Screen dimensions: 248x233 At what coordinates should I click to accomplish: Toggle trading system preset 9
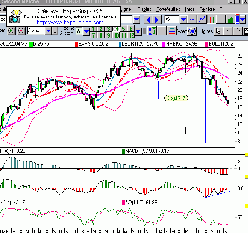(109, 35)
